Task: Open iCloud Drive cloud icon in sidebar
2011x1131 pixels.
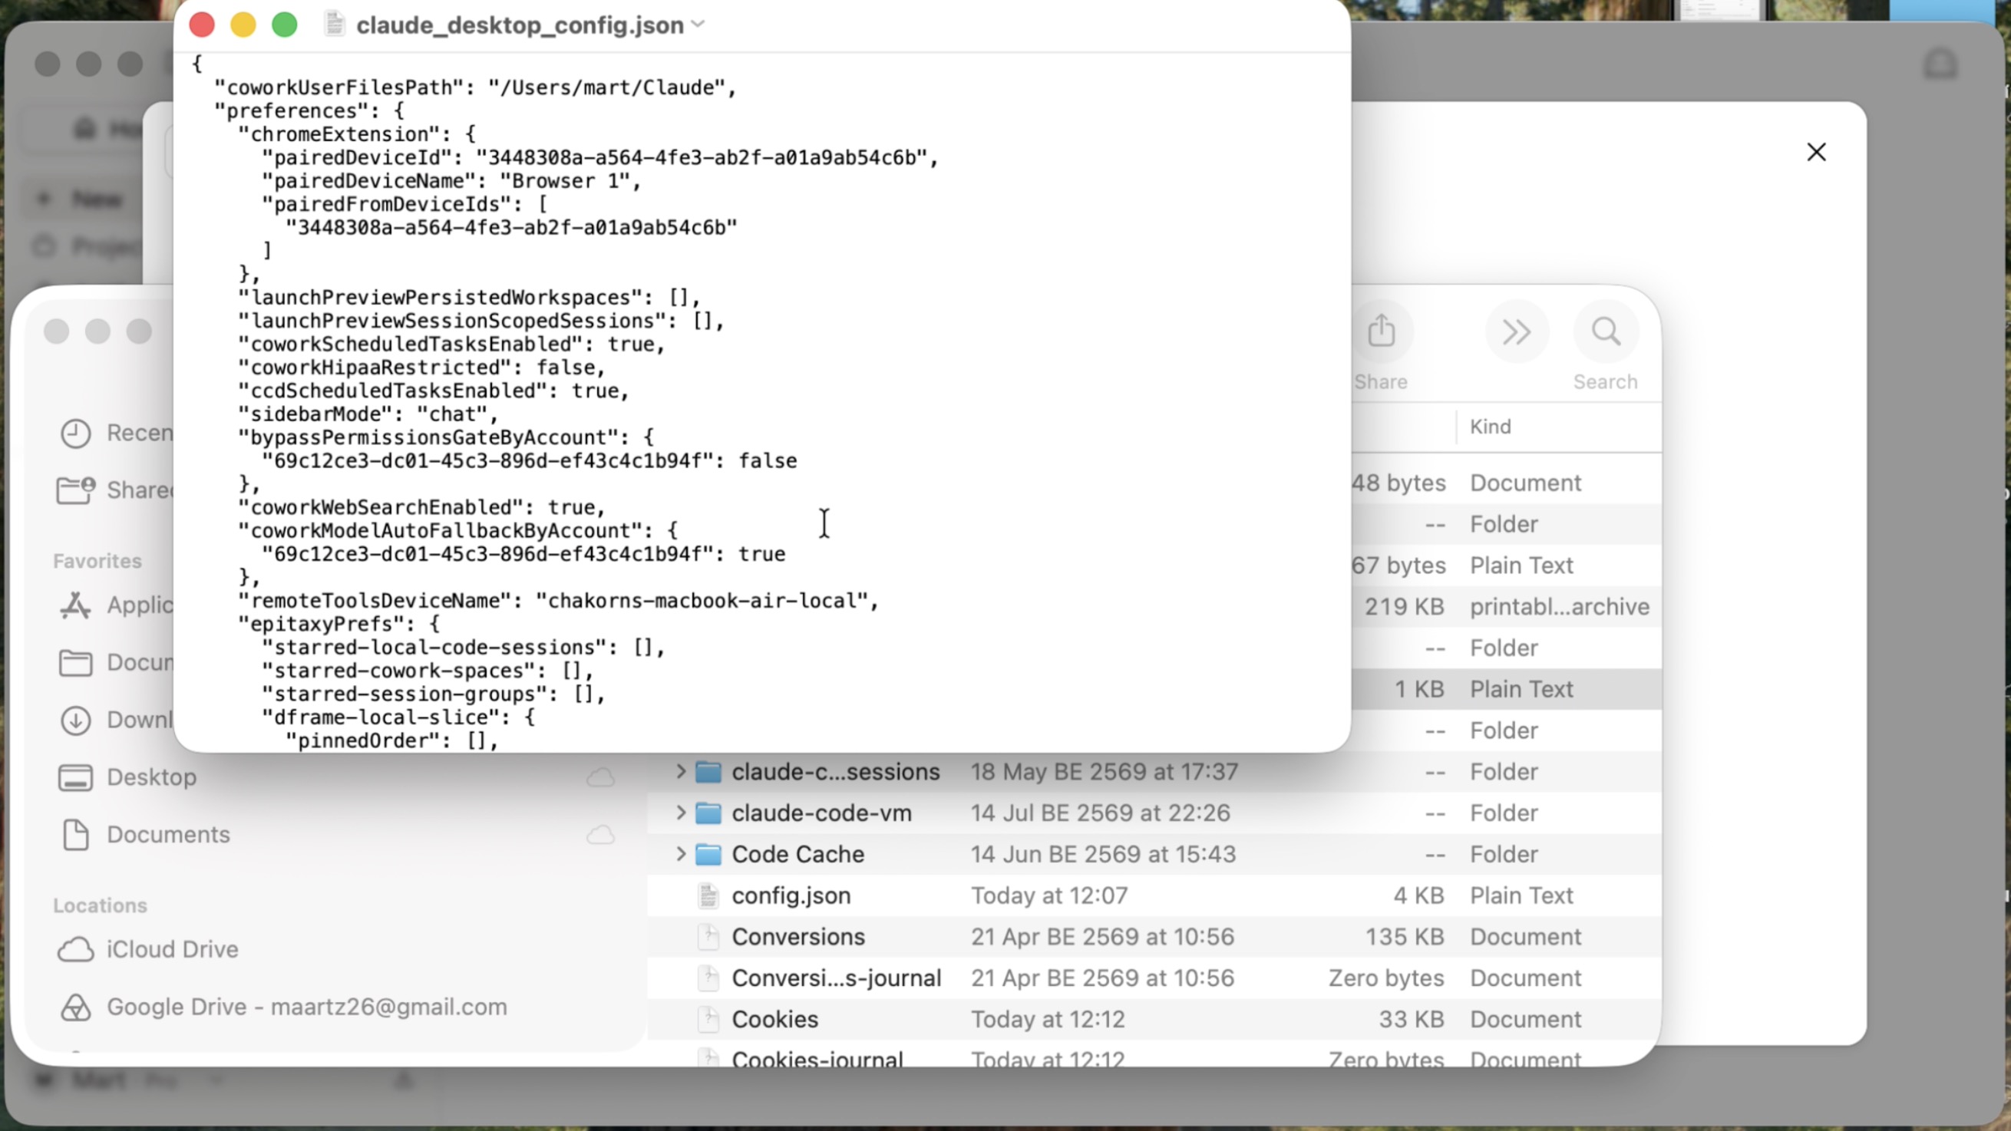Action: point(76,949)
